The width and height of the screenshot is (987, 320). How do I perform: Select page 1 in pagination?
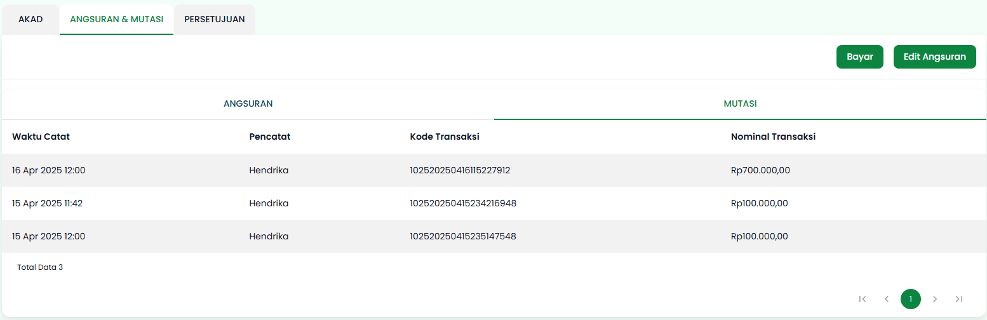click(x=910, y=299)
